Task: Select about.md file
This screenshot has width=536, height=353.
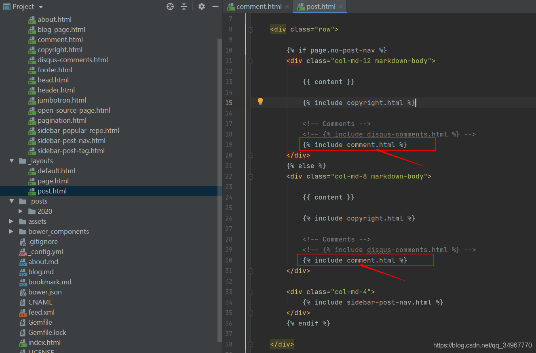Action: pos(43,262)
